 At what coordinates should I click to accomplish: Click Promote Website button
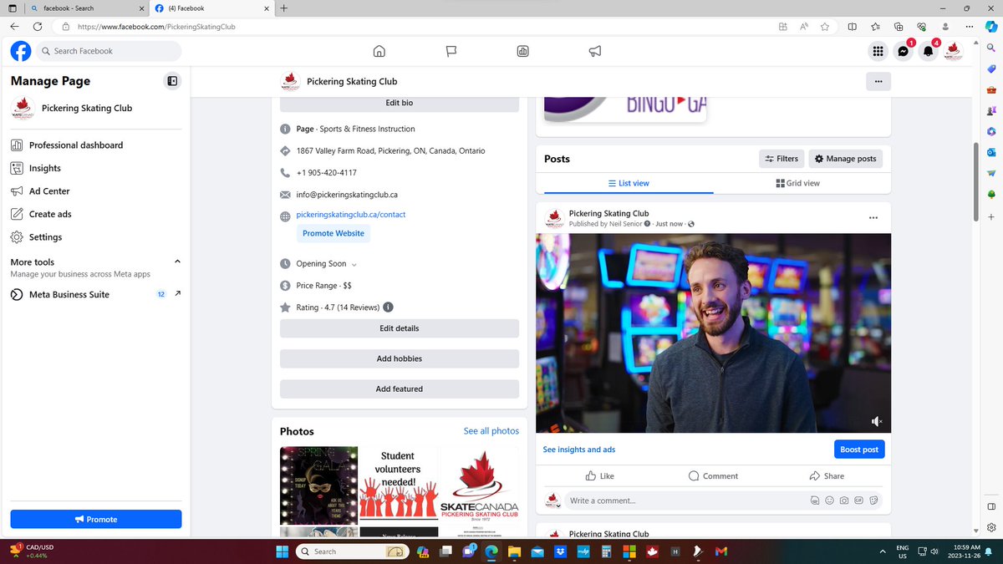333,234
